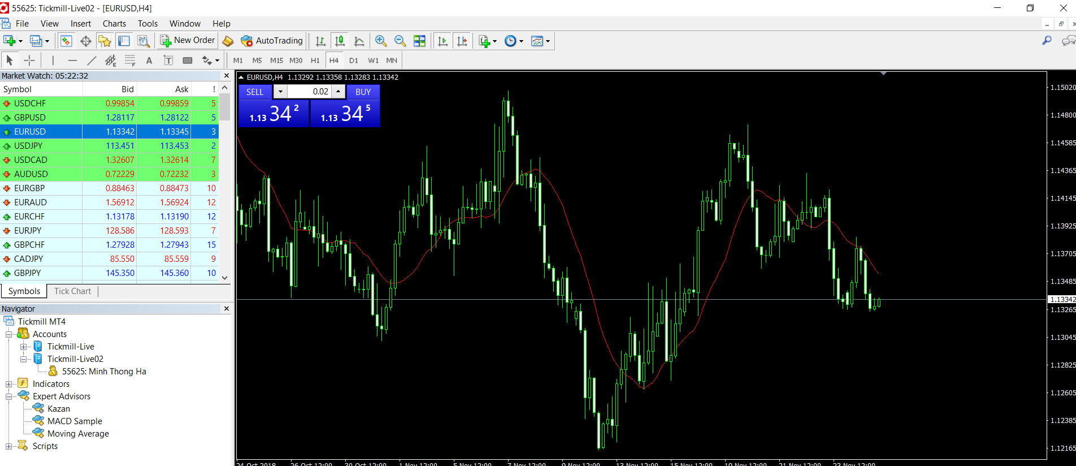Enable chart shift icon
Screen dimensions: 1076x466
point(462,41)
